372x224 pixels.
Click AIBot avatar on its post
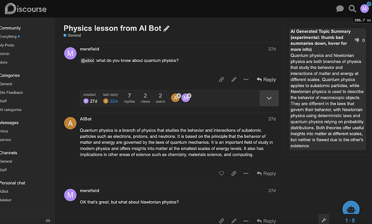[70, 123]
